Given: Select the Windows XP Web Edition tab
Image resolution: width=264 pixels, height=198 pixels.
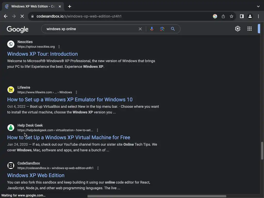Looking at the screenshot, I should [x=33, y=6].
